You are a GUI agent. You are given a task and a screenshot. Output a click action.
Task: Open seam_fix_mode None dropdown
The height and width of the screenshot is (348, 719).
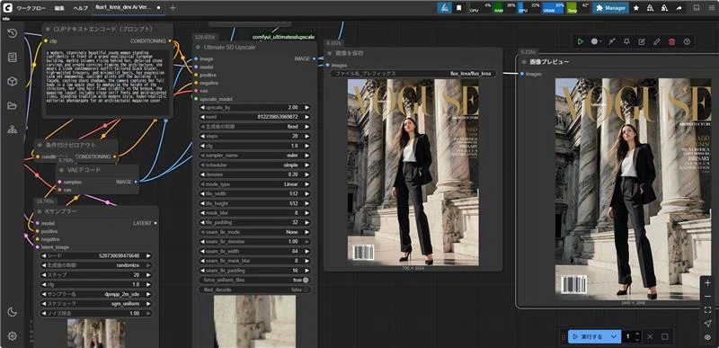point(254,232)
